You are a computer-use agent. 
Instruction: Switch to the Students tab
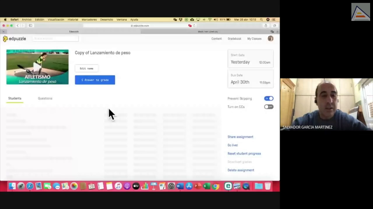[x=15, y=98]
